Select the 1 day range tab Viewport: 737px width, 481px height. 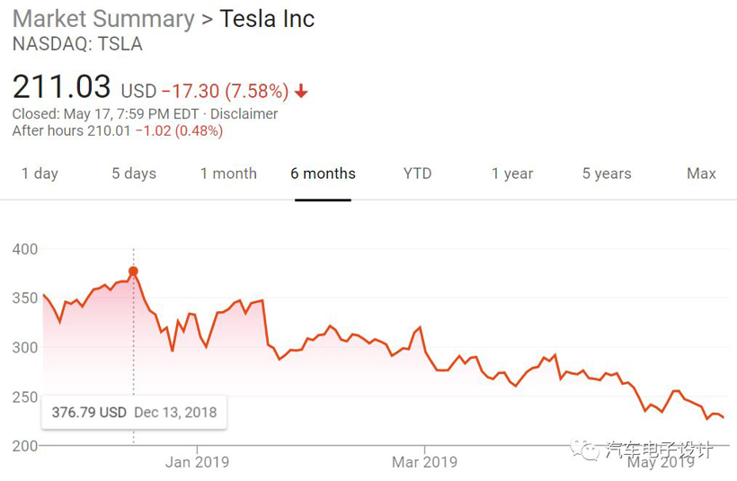coord(40,174)
